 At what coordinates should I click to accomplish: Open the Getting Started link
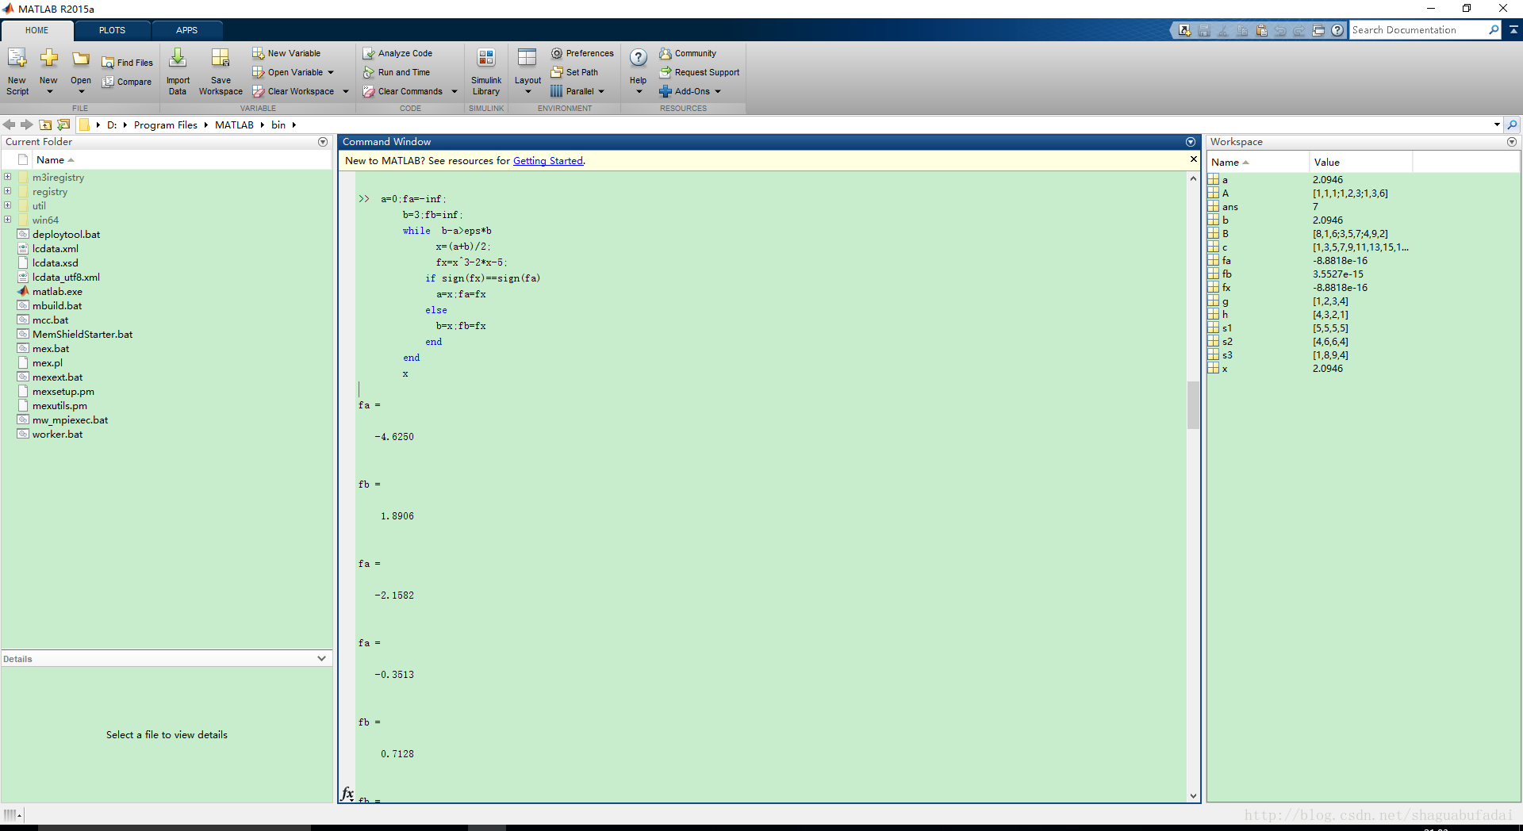547,160
